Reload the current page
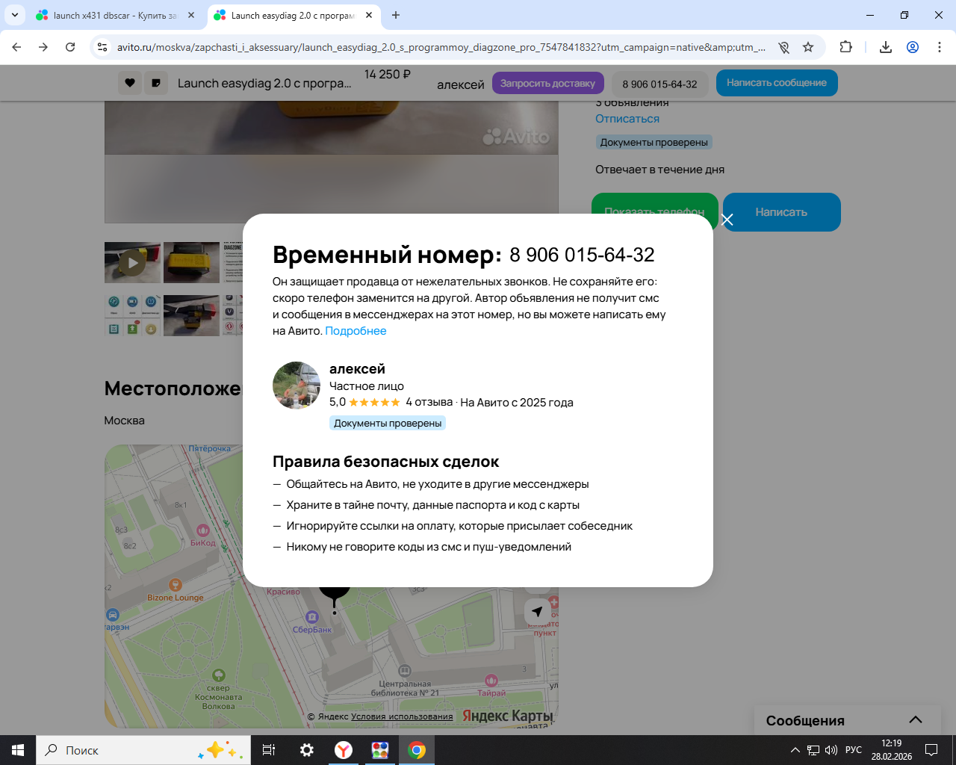Viewport: 956px width, 765px height. pyautogui.click(x=70, y=47)
